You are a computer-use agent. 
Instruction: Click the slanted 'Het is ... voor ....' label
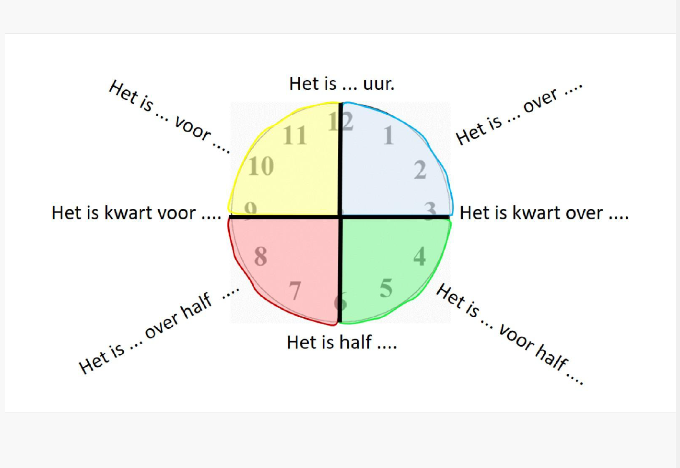[169, 117]
